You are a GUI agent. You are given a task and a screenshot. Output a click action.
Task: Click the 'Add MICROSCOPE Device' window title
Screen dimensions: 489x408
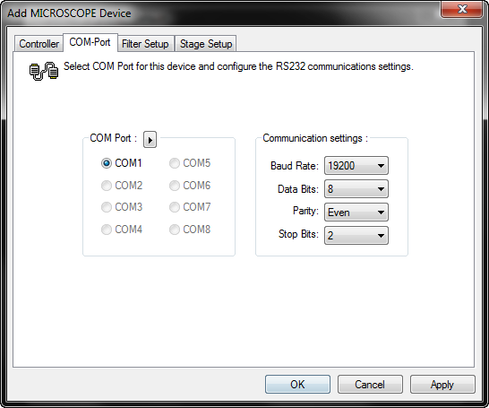pos(69,13)
